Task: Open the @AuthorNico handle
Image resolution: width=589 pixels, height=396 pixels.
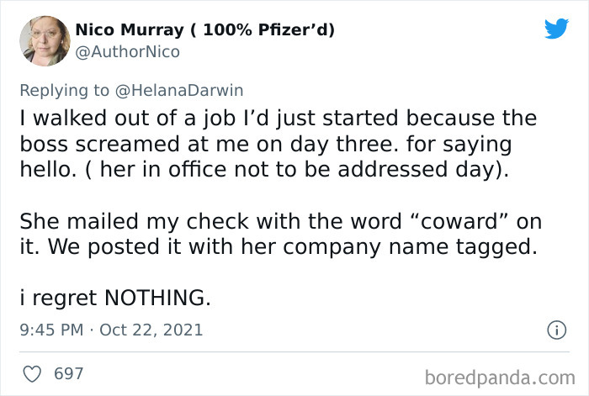Action: [x=127, y=52]
